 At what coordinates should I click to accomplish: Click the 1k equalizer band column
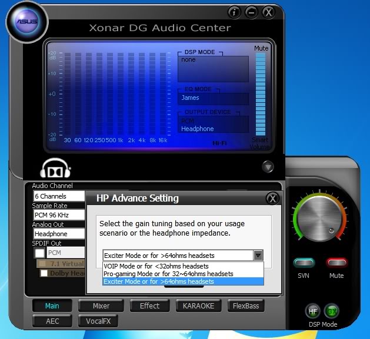pos(121,94)
